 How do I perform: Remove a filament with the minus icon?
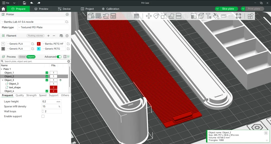[x=54, y=36]
